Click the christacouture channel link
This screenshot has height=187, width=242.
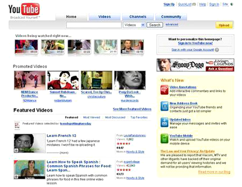pyautogui.click(x=96, y=97)
